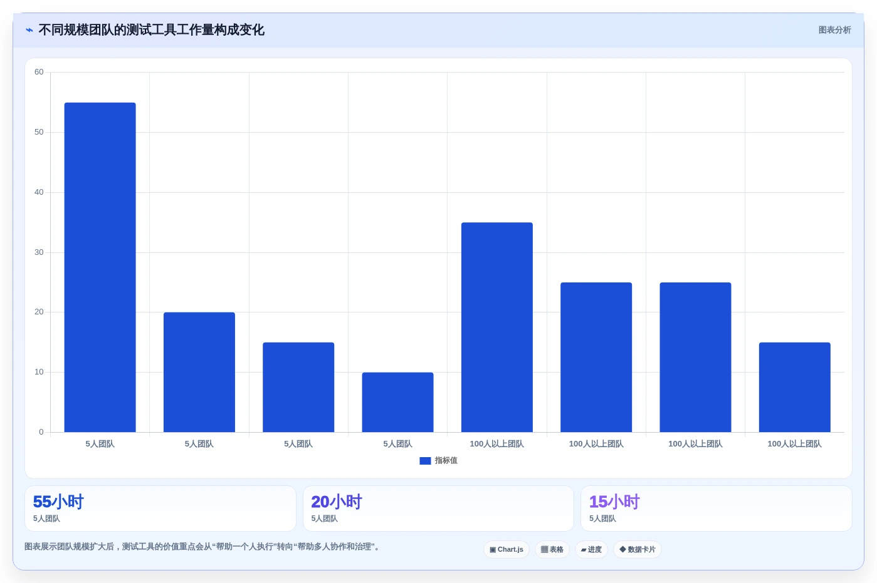Screen dimensions: 877x583
Task: Click the chart title 不同规模团队的测试工具工作量构成变化
Action: 151,30
